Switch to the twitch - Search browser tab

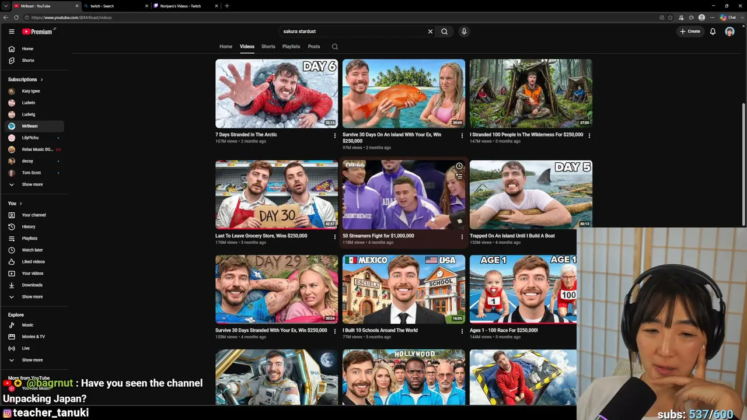click(x=117, y=6)
